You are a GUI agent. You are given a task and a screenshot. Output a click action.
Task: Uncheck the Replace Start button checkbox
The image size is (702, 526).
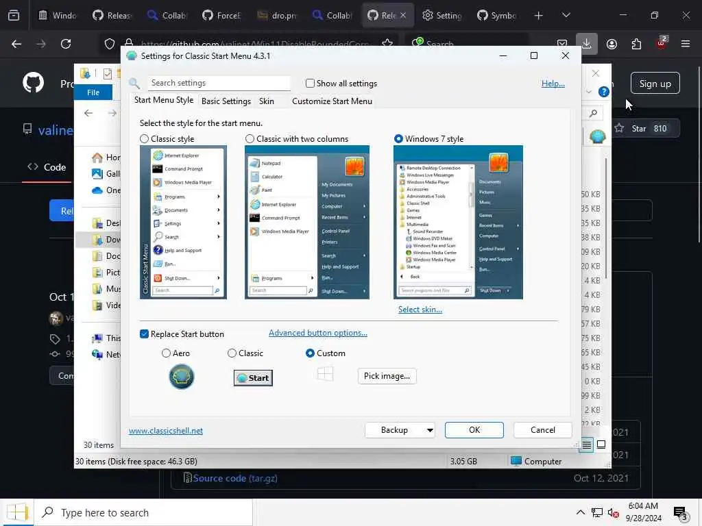[x=144, y=334]
